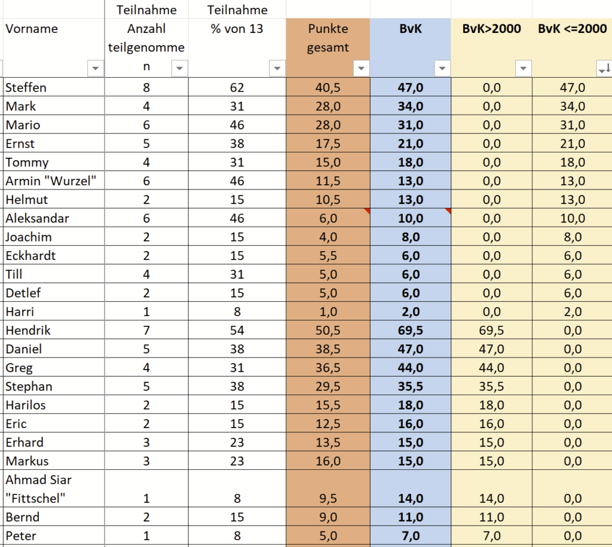Select Hendrik's Punkte gesamt cell 50,5
The height and width of the screenshot is (547, 612).
point(328,331)
